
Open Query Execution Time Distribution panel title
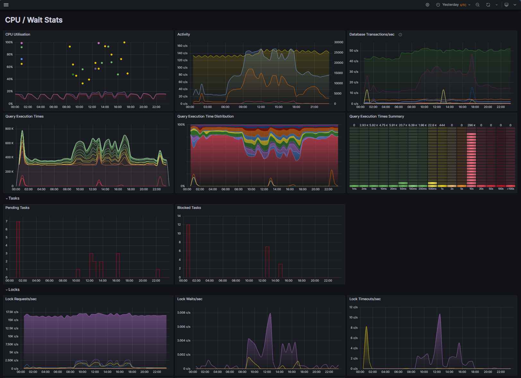pos(205,116)
